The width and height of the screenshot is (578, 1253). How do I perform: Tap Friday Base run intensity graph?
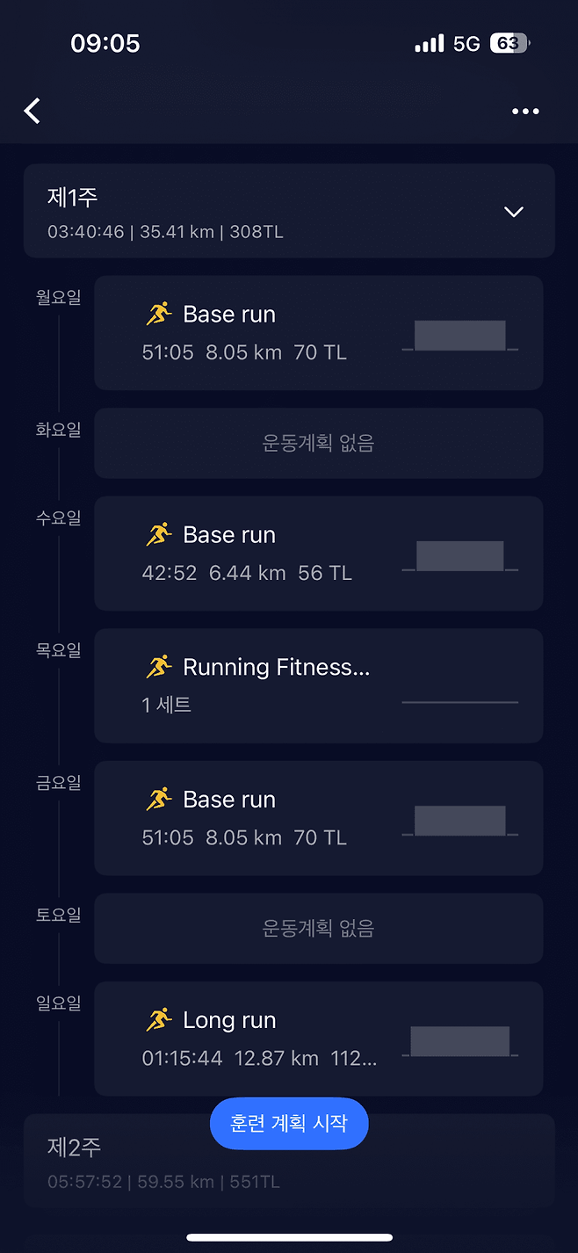click(460, 821)
